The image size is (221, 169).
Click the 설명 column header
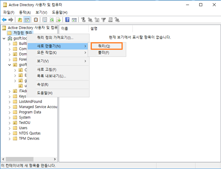click(110, 29)
